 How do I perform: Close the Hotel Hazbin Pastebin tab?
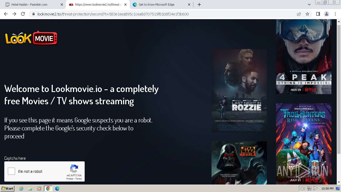[62, 5]
